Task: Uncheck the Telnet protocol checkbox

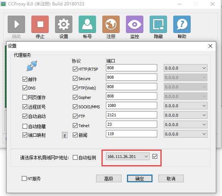Action: 75,125
